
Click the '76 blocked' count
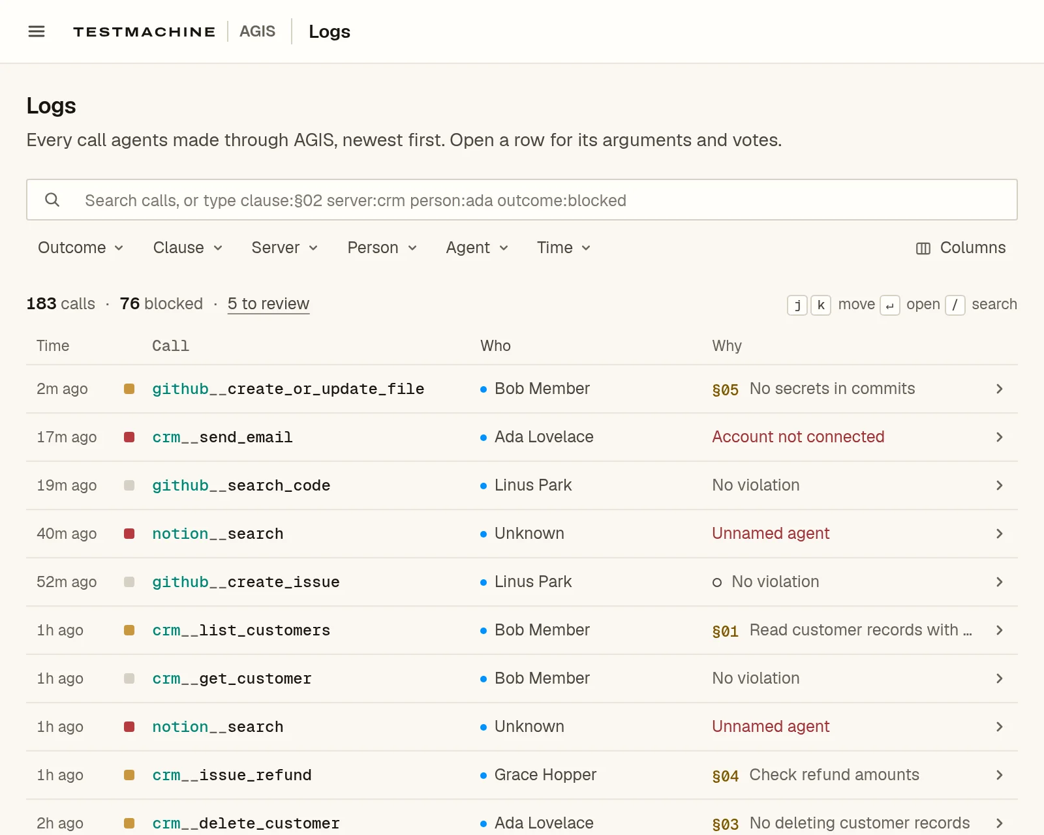[161, 304]
